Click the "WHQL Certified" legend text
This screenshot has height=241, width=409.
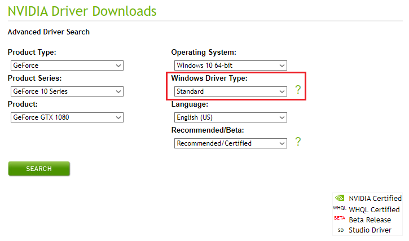(374, 209)
